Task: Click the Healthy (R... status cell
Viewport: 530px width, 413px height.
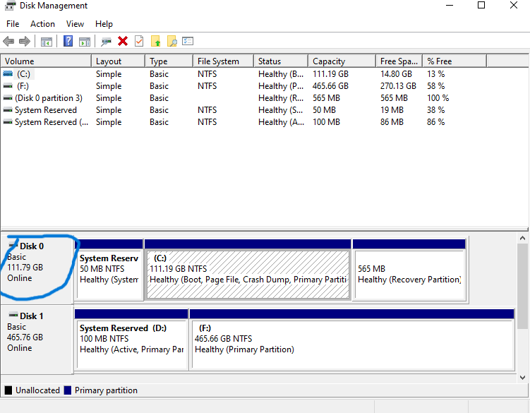Action: click(281, 98)
